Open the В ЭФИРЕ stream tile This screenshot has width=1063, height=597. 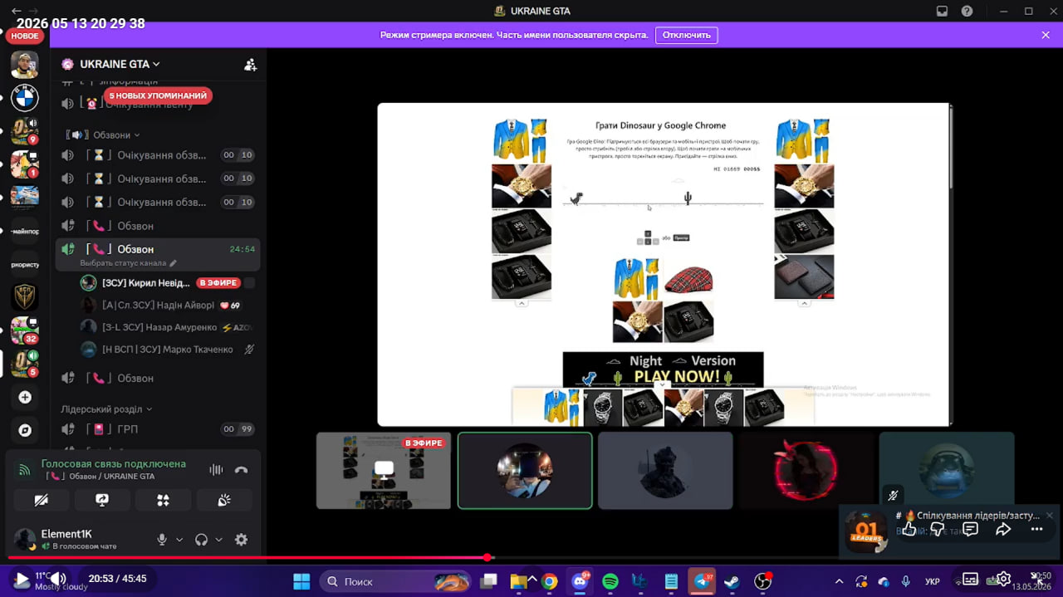pos(384,470)
